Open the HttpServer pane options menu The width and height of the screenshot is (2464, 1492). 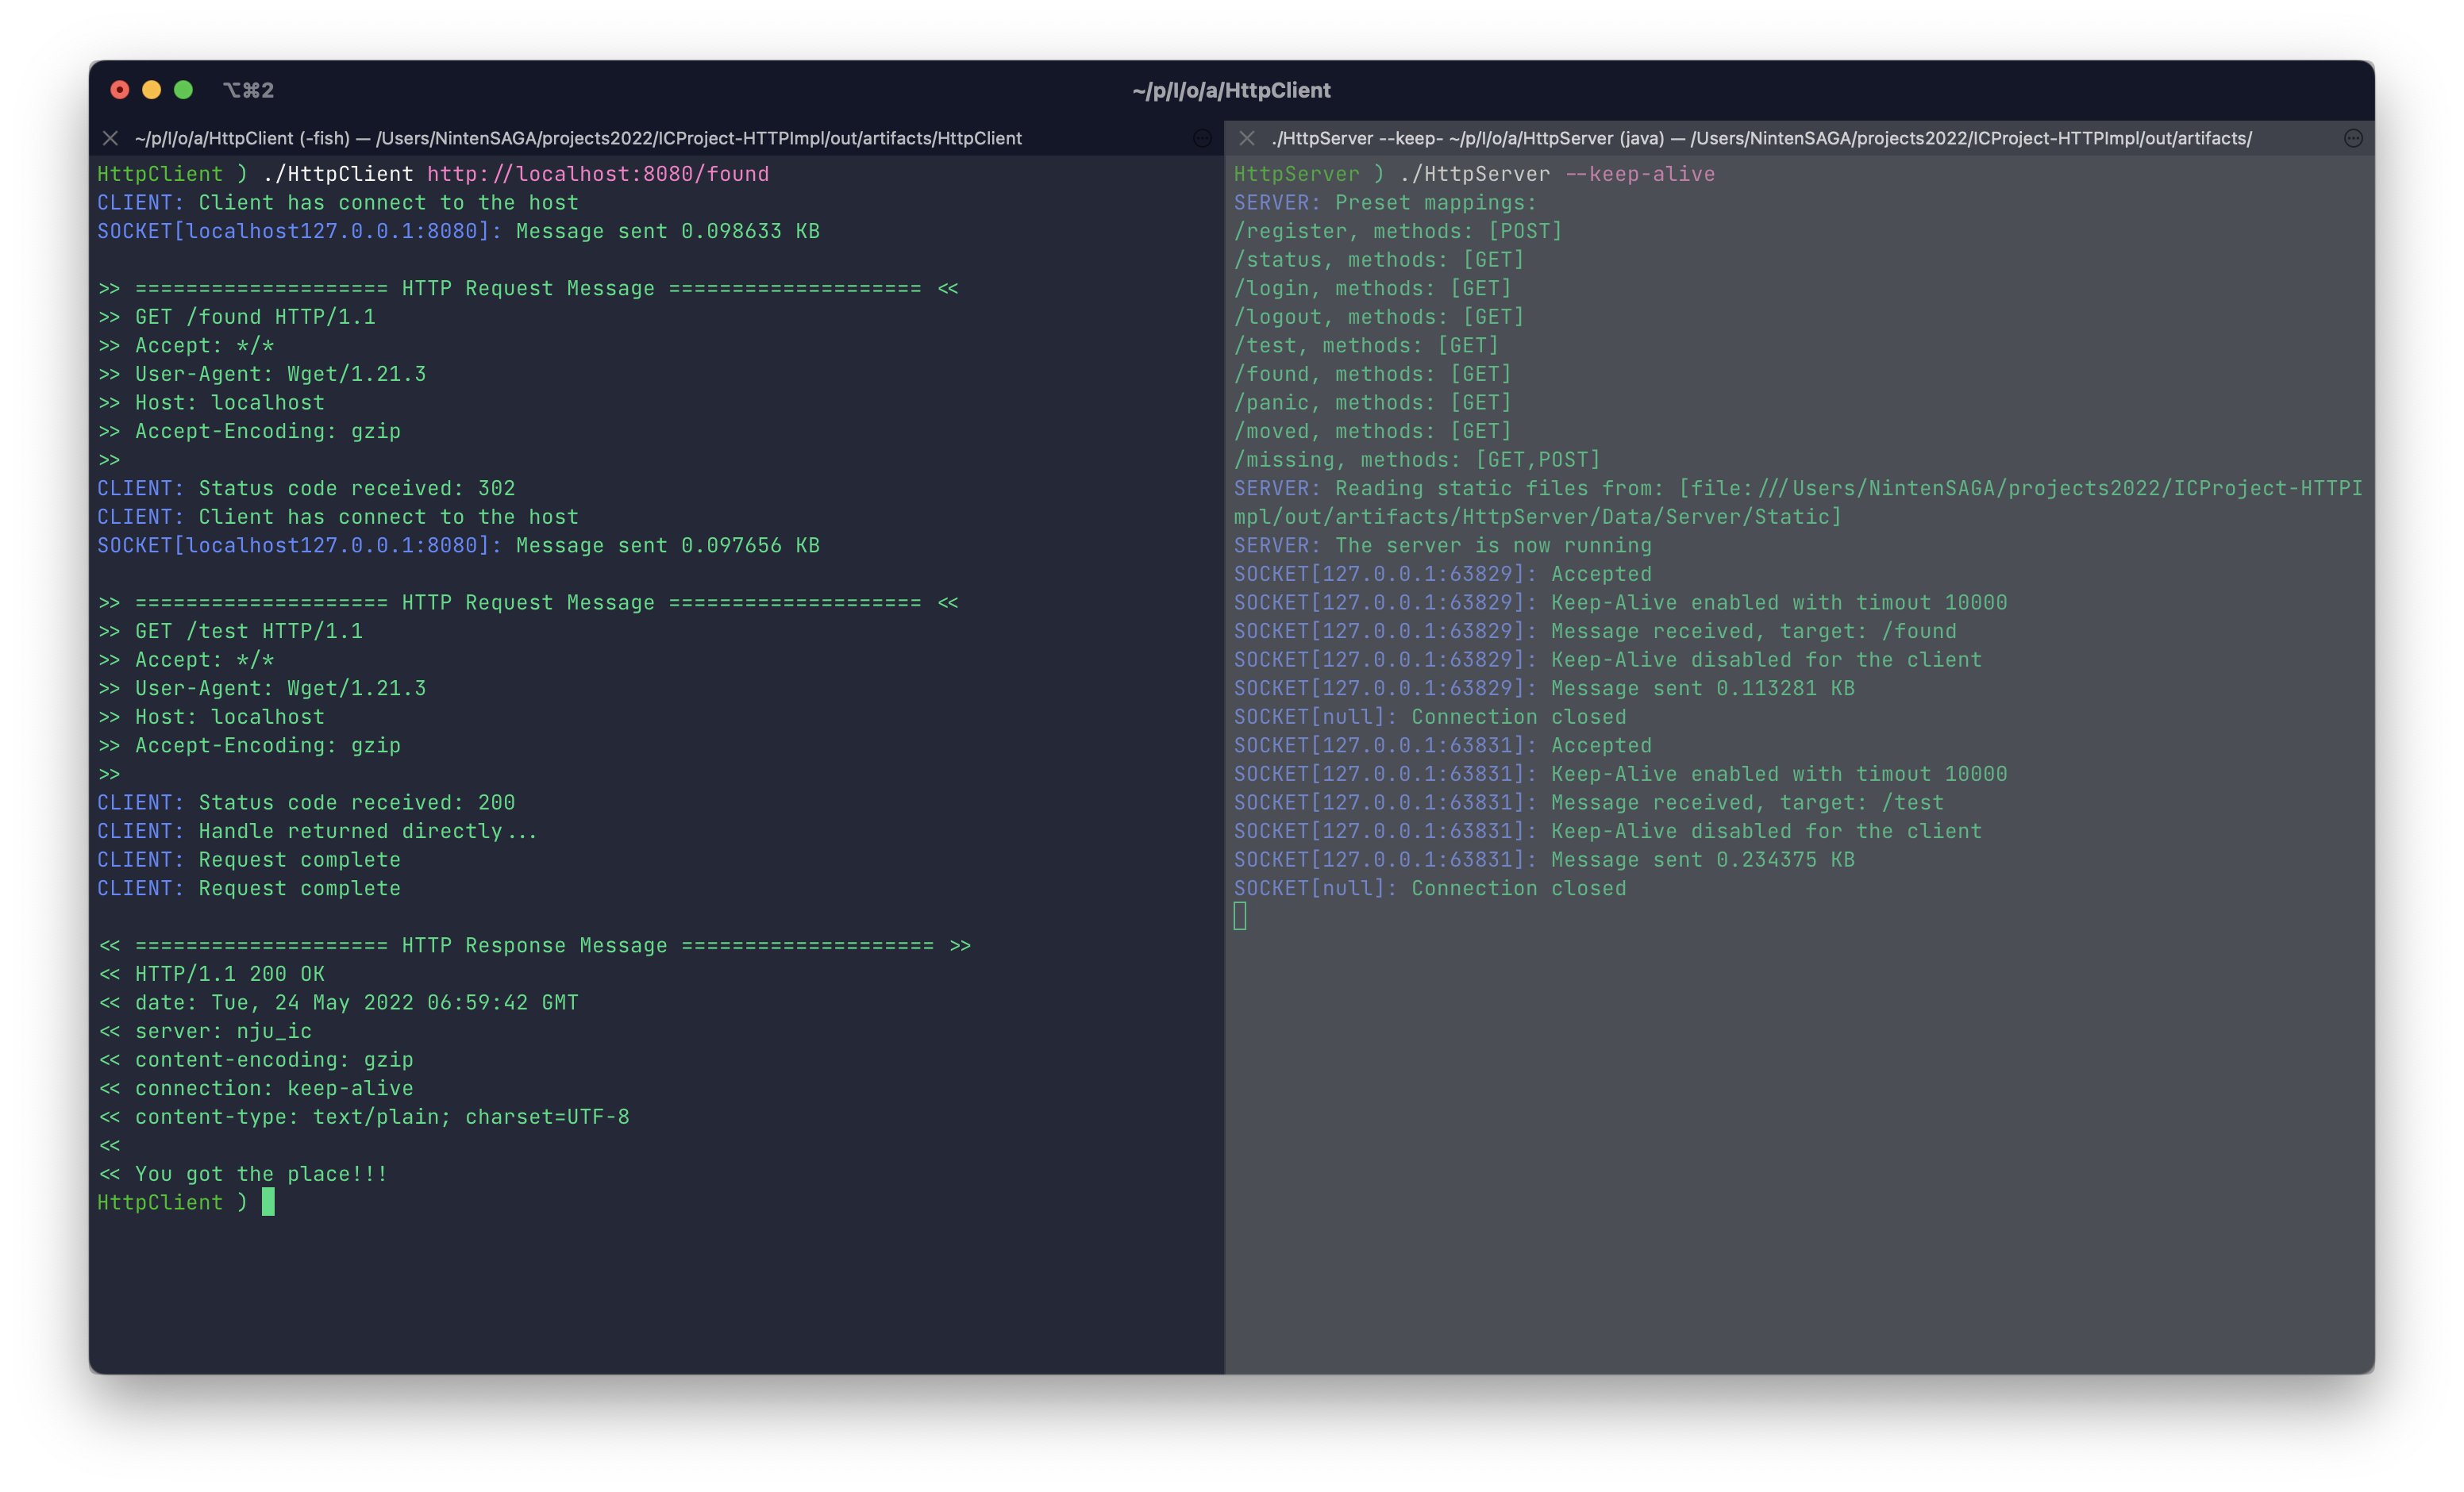pos(2352,138)
